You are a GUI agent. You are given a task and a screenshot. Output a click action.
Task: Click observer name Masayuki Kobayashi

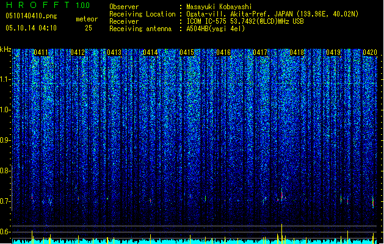pos(219,7)
